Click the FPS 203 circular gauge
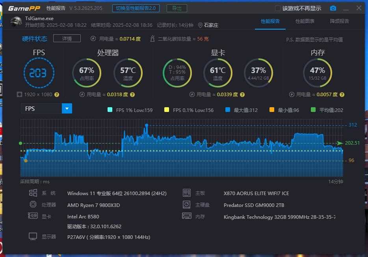The image size is (368, 257). coord(39,73)
